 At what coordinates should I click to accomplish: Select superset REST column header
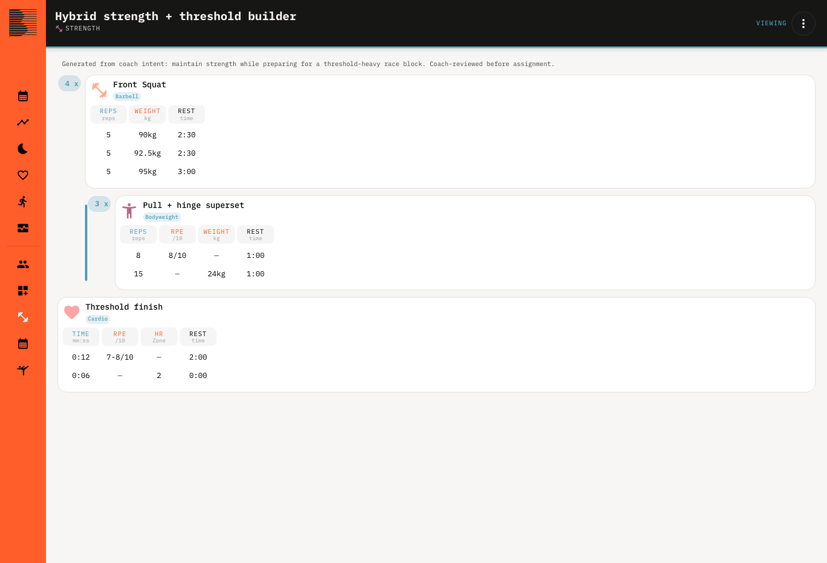click(256, 234)
